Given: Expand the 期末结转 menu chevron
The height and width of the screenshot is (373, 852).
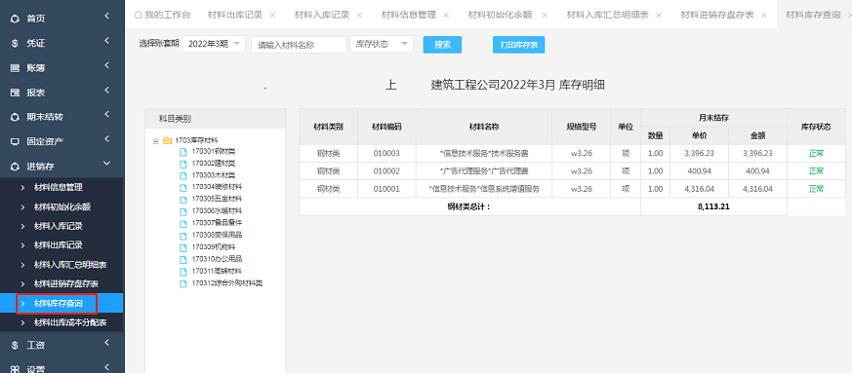Looking at the screenshot, I should coord(107,114).
